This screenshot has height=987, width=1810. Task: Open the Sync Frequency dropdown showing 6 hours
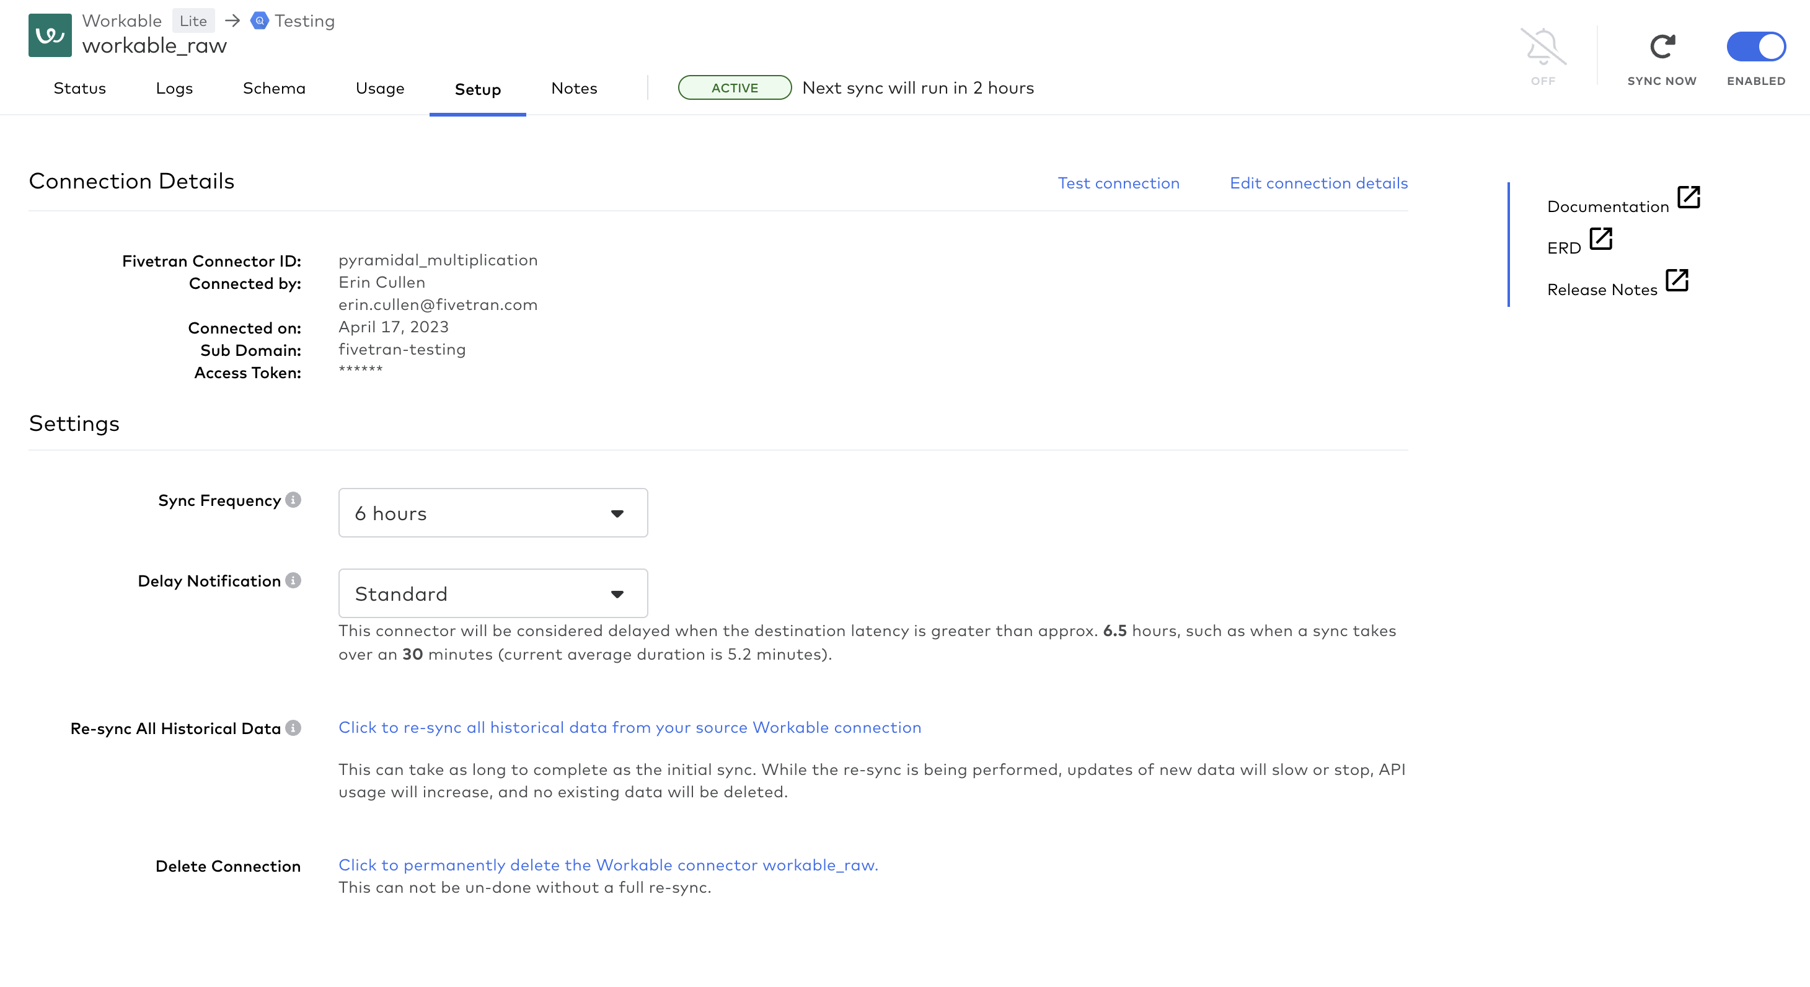click(x=493, y=513)
